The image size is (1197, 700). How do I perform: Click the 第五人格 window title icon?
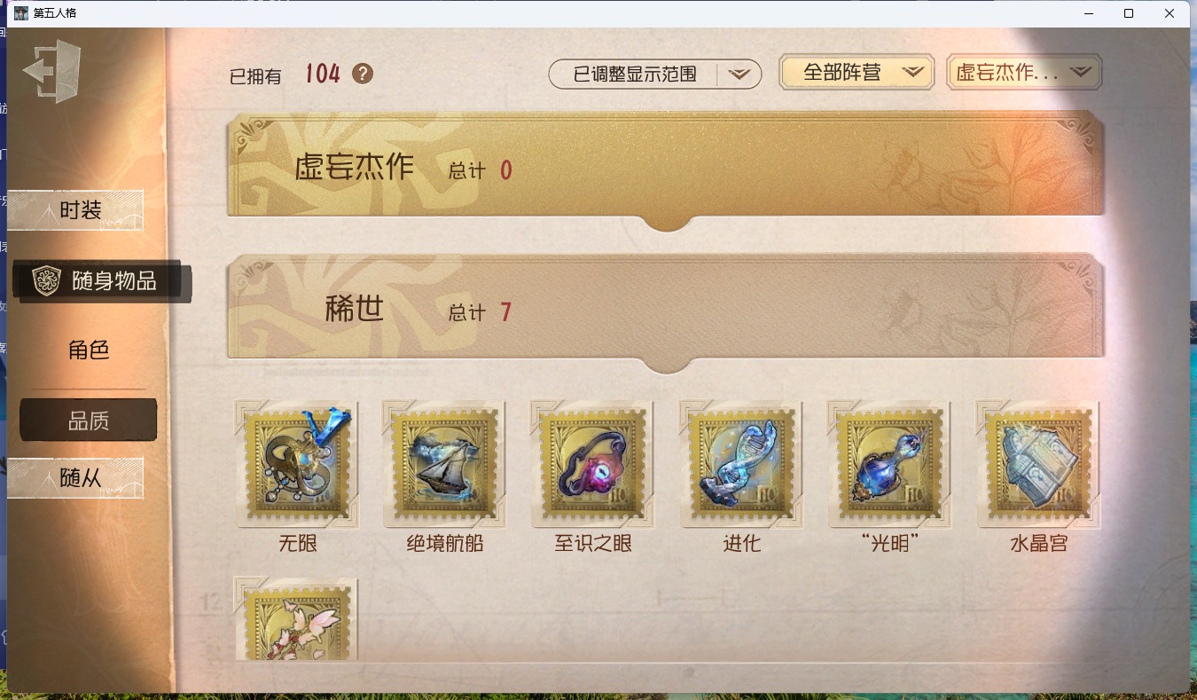[x=20, y=13]
